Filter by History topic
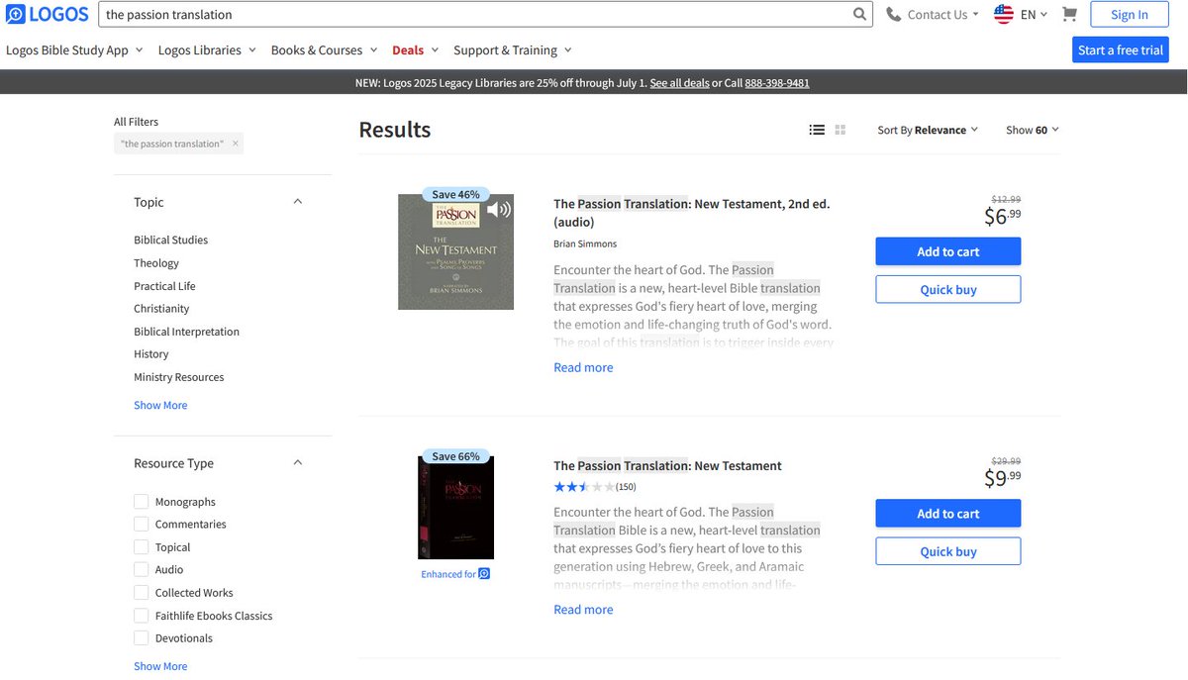This screenshot has width=1188, height=680. (151, 354)
